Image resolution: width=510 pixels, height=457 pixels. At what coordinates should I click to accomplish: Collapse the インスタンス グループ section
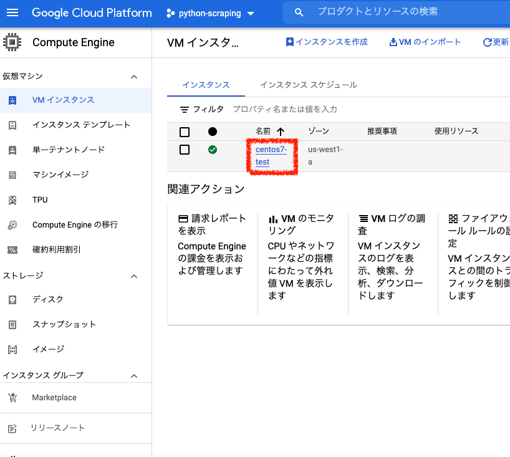coord(133,376)
